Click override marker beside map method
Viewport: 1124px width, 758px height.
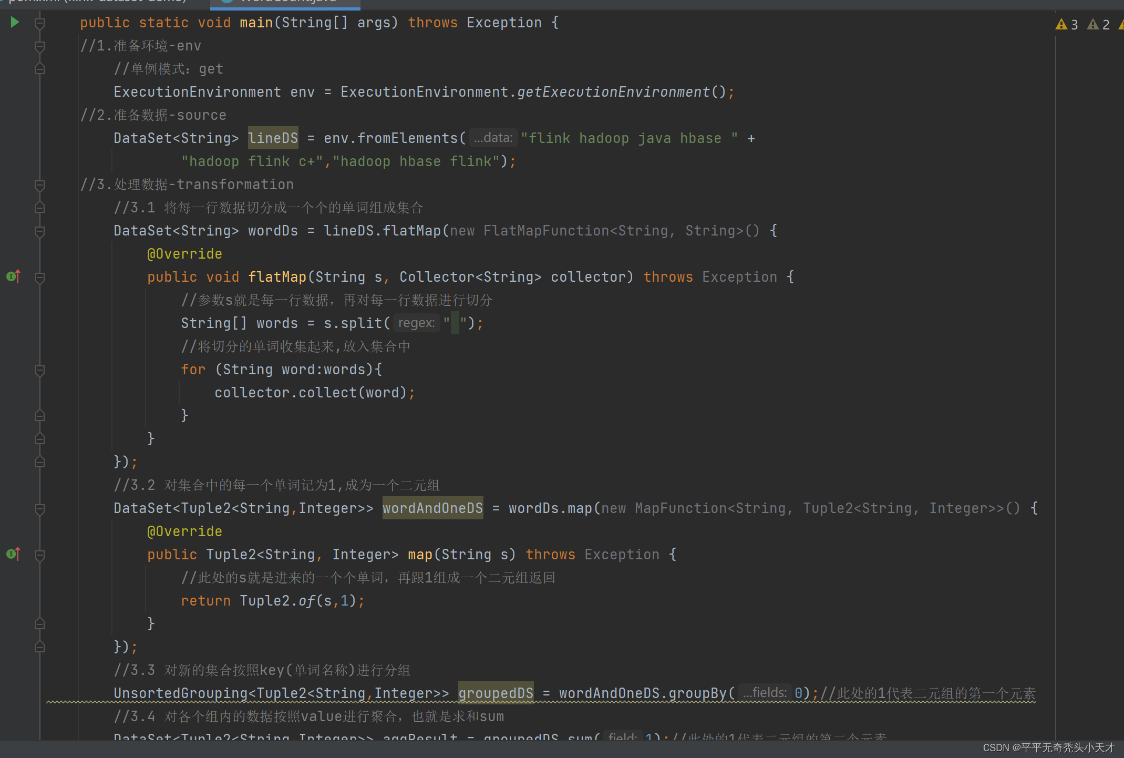(14, 554)
